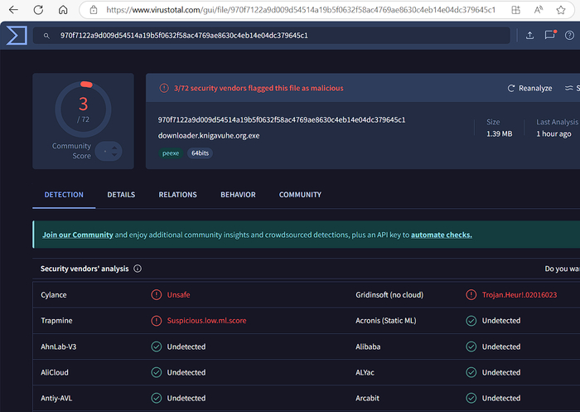Viewport: 580px width, 412px height.
Task: Open the RELATIONS tab
Action: 177,195
